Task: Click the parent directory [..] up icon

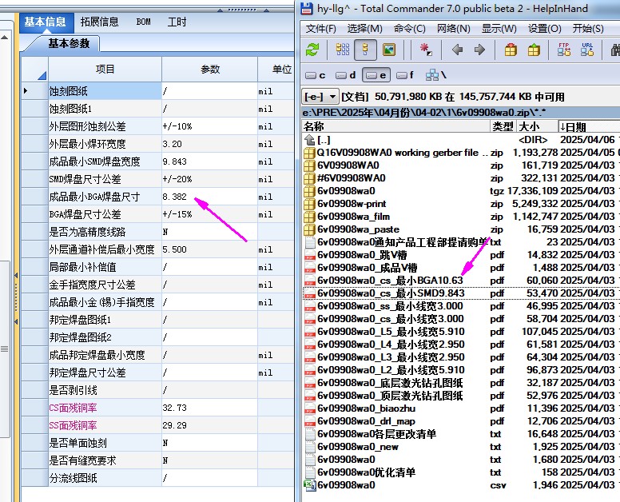Action: [x=309, y=140]
